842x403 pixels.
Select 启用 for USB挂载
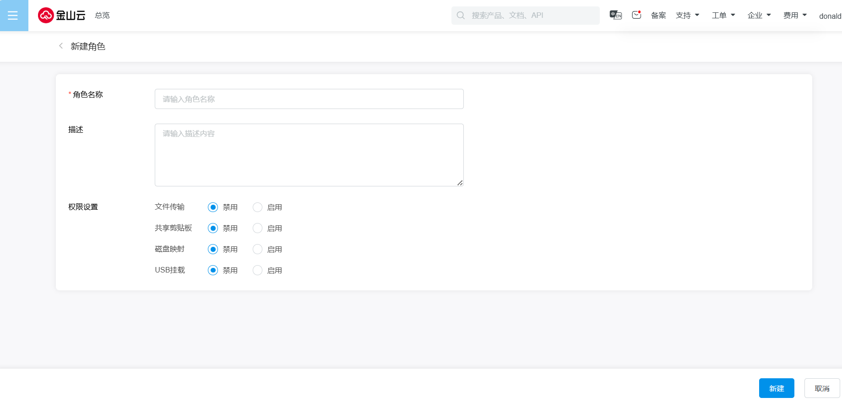[258, 271]
